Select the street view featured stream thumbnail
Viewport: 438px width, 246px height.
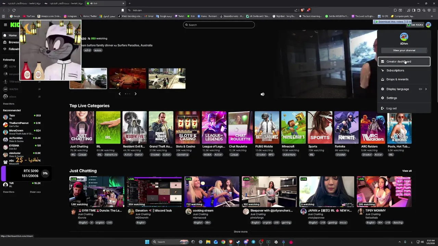point(88,78)
